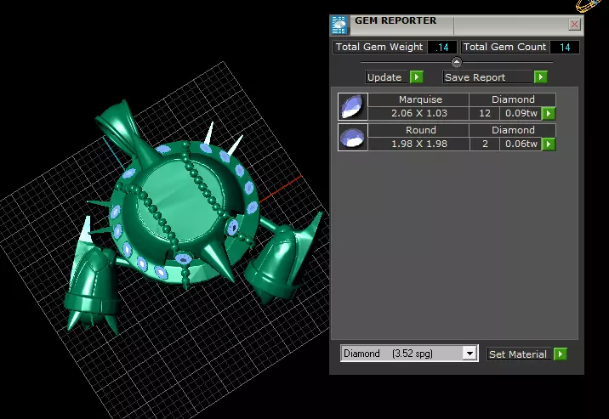The height and width of the screenshot is (419, 609).
Task: Close the Gem Reporter panel
Action: coord(574,25)
